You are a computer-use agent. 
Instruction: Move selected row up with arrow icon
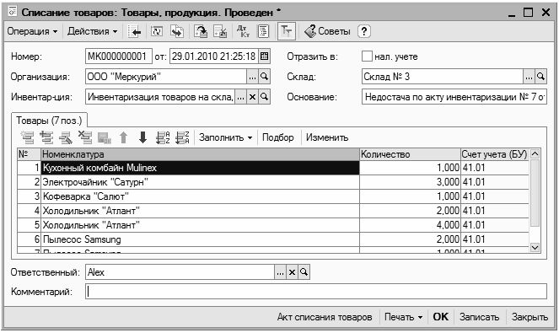tap(123, 137)
